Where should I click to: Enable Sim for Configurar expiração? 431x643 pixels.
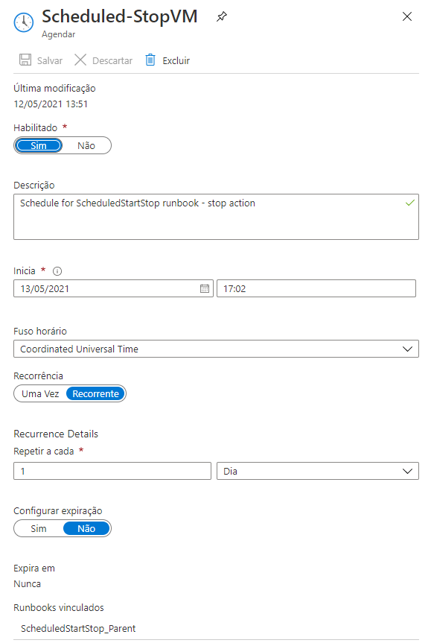[39, 528]
